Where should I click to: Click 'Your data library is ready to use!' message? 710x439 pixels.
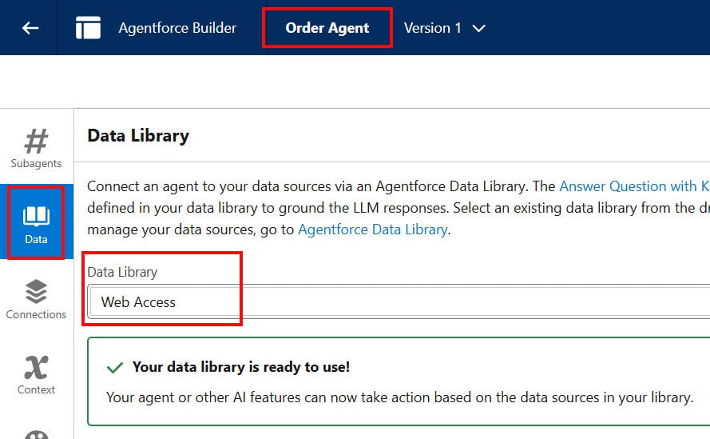241,366
